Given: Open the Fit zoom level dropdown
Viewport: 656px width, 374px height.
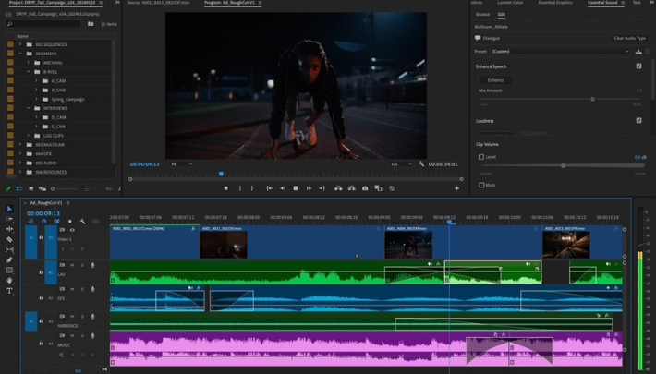Looking at the screenshot, I should point(180,164).
